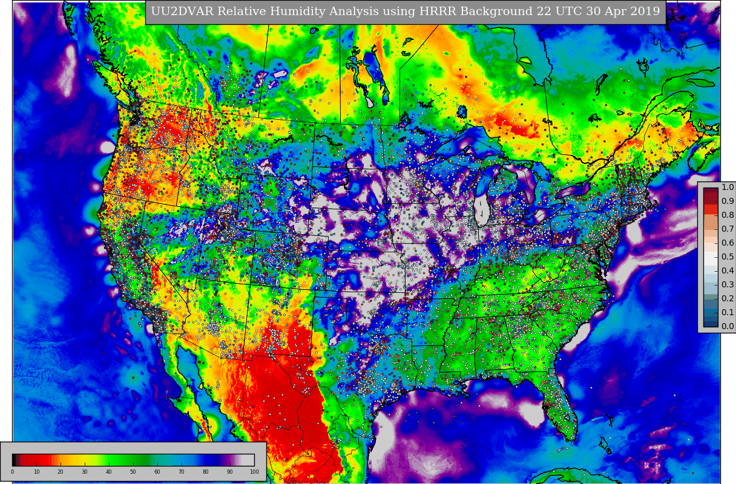
Task: Click the light gray end of the humidity colorbar
Action: coord(248,460)
